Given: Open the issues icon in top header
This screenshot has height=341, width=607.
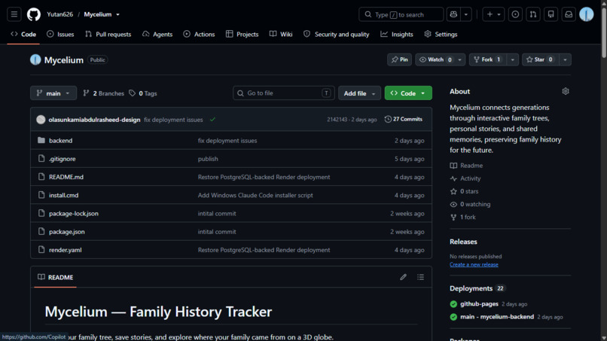Looking at the screenshot, I should point(515,14).
